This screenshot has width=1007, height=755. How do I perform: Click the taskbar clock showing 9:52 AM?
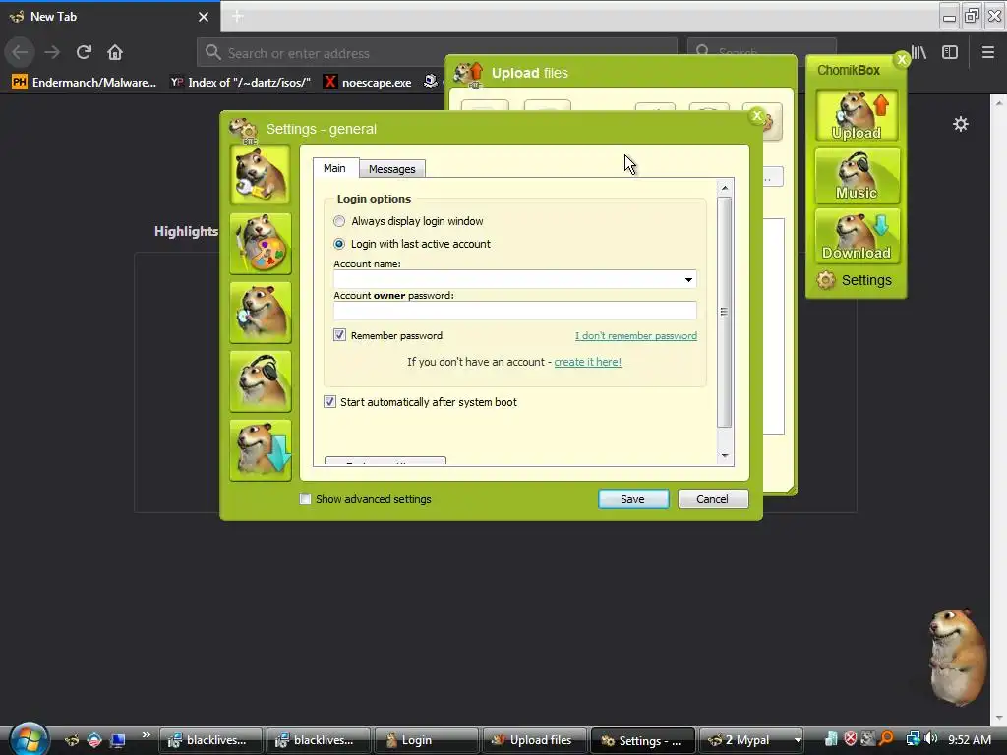(x=969, y=739)
